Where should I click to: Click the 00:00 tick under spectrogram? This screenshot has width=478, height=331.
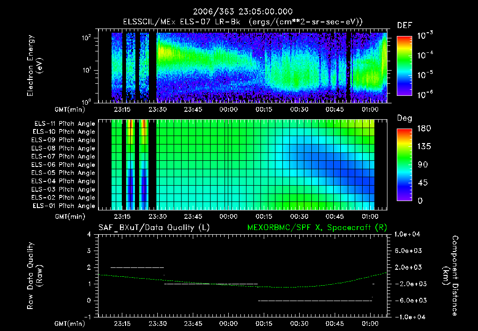(228, 109)
